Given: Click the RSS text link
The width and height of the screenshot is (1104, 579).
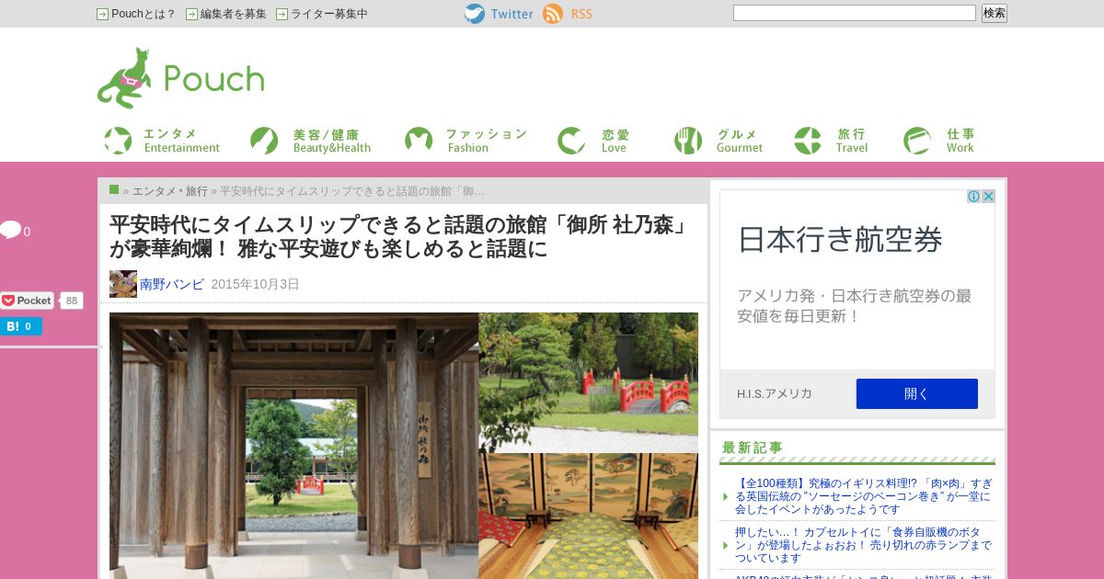Looking at the screenshot, I should tap(581, 14).
